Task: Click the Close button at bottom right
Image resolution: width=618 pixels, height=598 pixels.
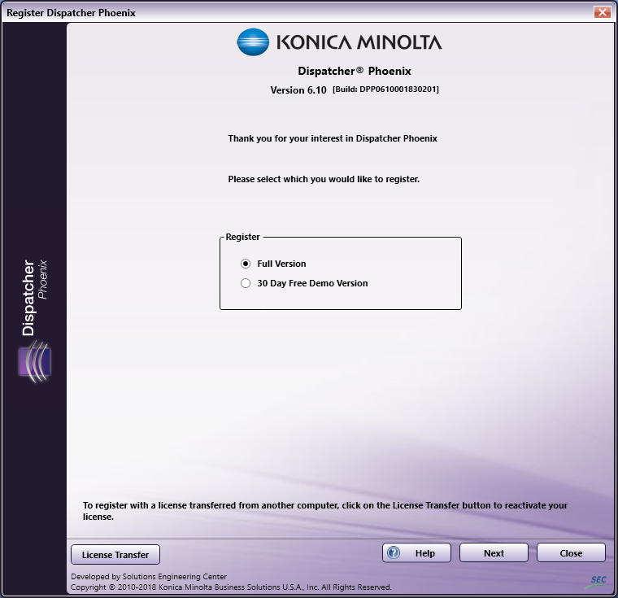Action: (x=571, y=553)
